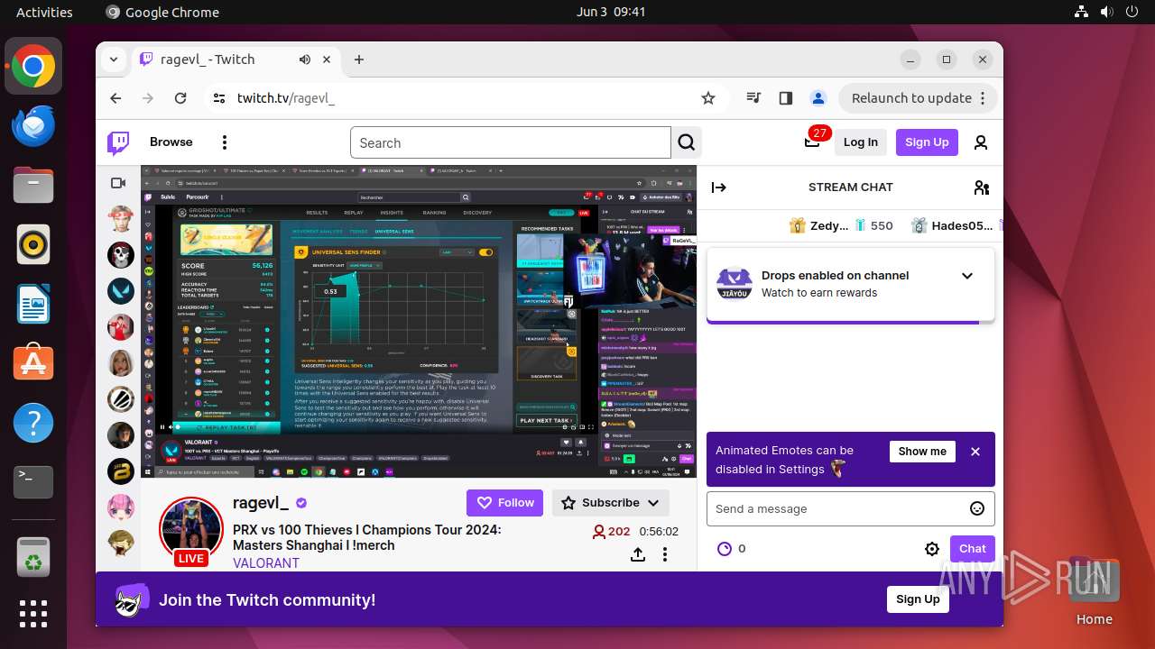View site information icon in address bar
Viewport: 1155px width, 649px height.
point(219,98)
